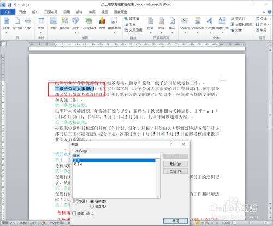This screenshot has height=226, width=273.
Task: Expand the 形状 shapes dropdown
Action: [75, 25]
